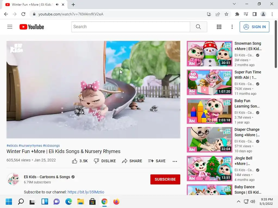Open Chrome extensions puzzle icon
278x208 pixels.
click(237, 14)
